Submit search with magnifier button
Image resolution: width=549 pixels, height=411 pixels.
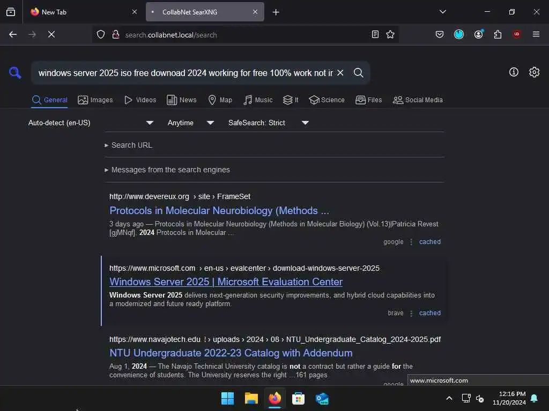[358, 73]
